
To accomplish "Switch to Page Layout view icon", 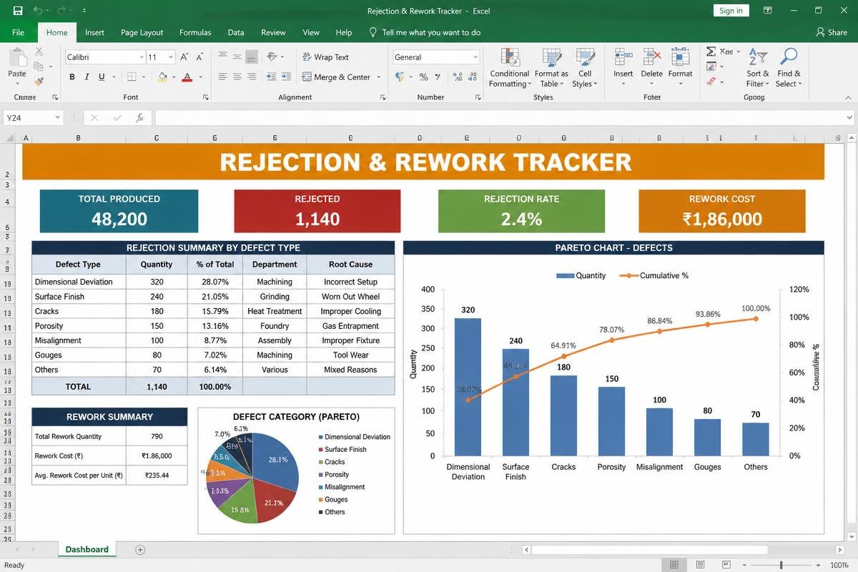I will point(700,566).
